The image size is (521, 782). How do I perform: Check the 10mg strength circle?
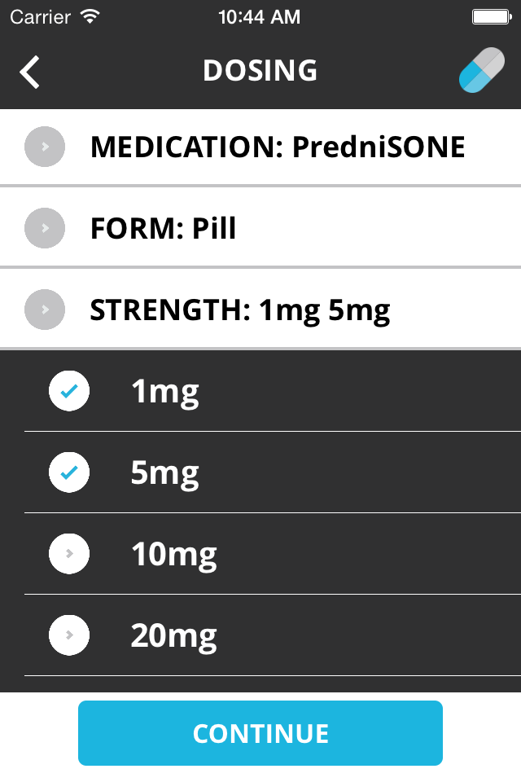pos(69,554)
